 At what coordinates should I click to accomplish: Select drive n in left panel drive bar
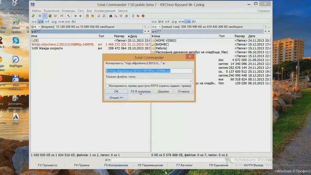(68, 21)
